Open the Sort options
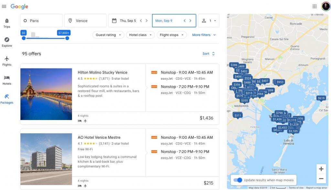331x190 pixels. [x=208, y=54]
